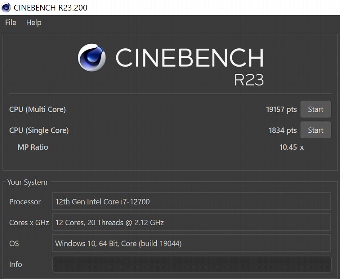Open the Help menu
The width and height of the screenshot is (340, 279).
point(34,23)
